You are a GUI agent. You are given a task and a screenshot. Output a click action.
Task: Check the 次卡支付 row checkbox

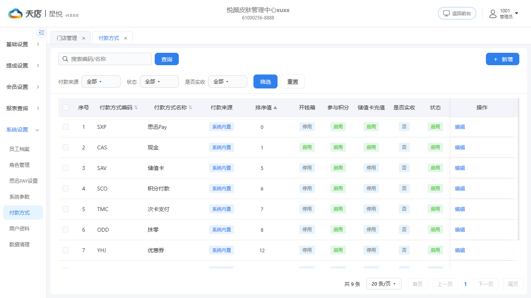[66, 209]
